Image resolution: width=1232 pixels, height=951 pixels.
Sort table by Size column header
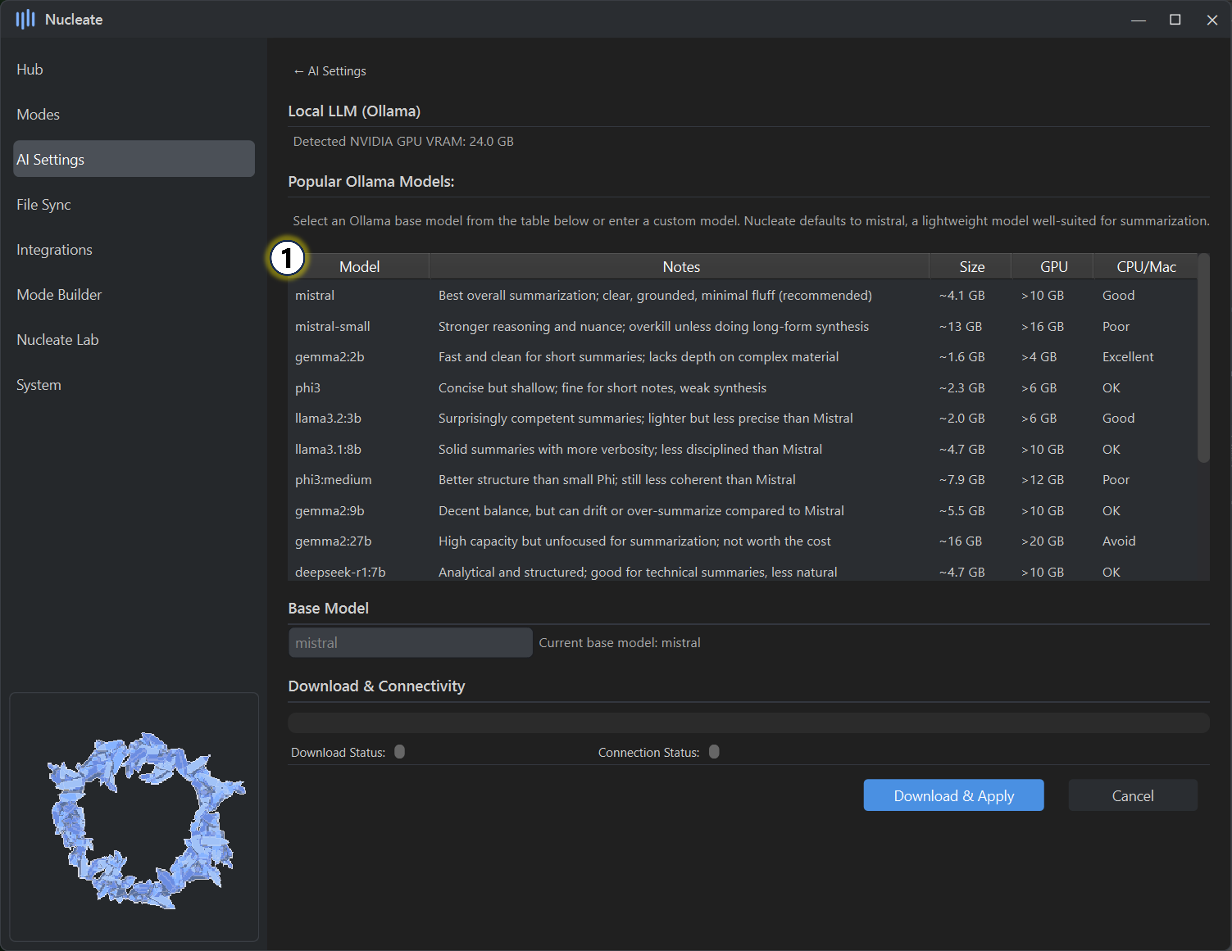click(x=971, y=267)
